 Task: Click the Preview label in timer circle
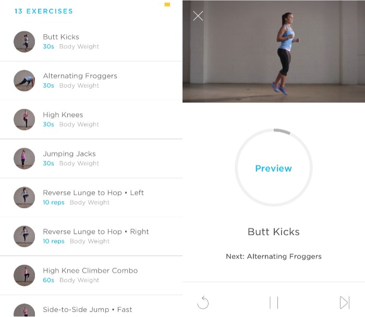click(x=274, y=168)
